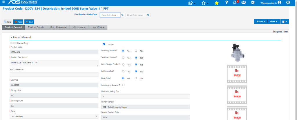Open the outlined star favorites menu
This screenshot has width=297, height=120.
point(205,3)
